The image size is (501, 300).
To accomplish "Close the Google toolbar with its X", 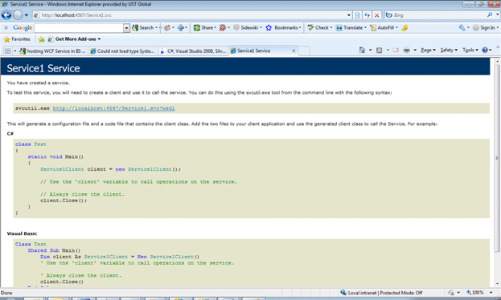I will [x=6, y=28].
